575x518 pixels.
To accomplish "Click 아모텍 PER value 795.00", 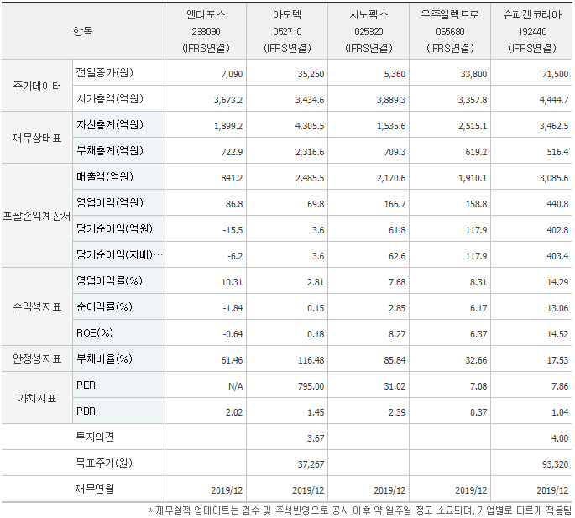I will pyautogui.click(x=311, y=387).
